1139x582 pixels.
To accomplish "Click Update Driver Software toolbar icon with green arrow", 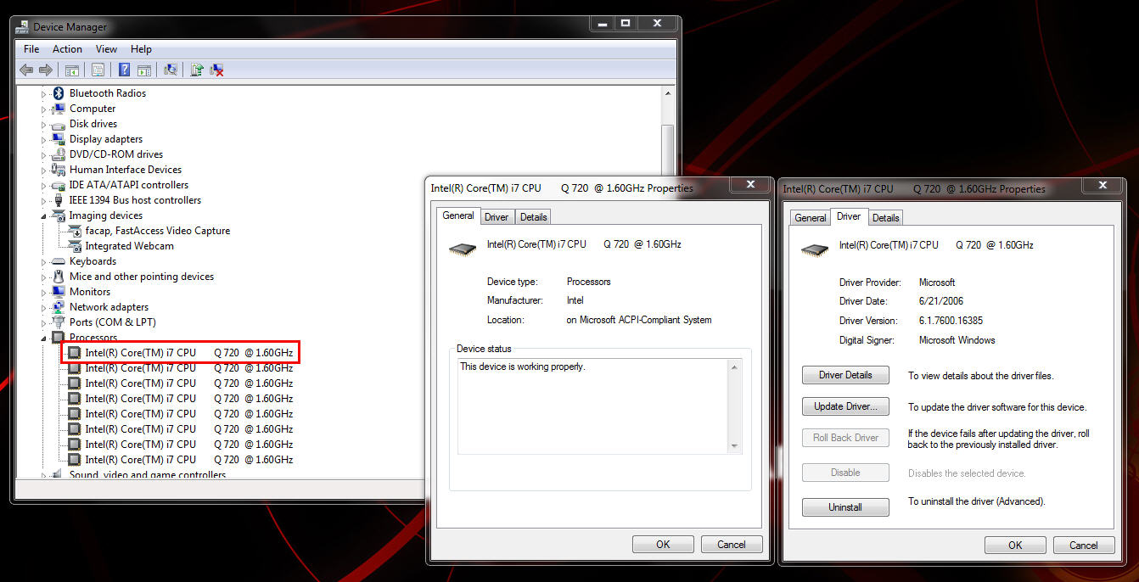I will pyautogui.click(x=197, y=70).
